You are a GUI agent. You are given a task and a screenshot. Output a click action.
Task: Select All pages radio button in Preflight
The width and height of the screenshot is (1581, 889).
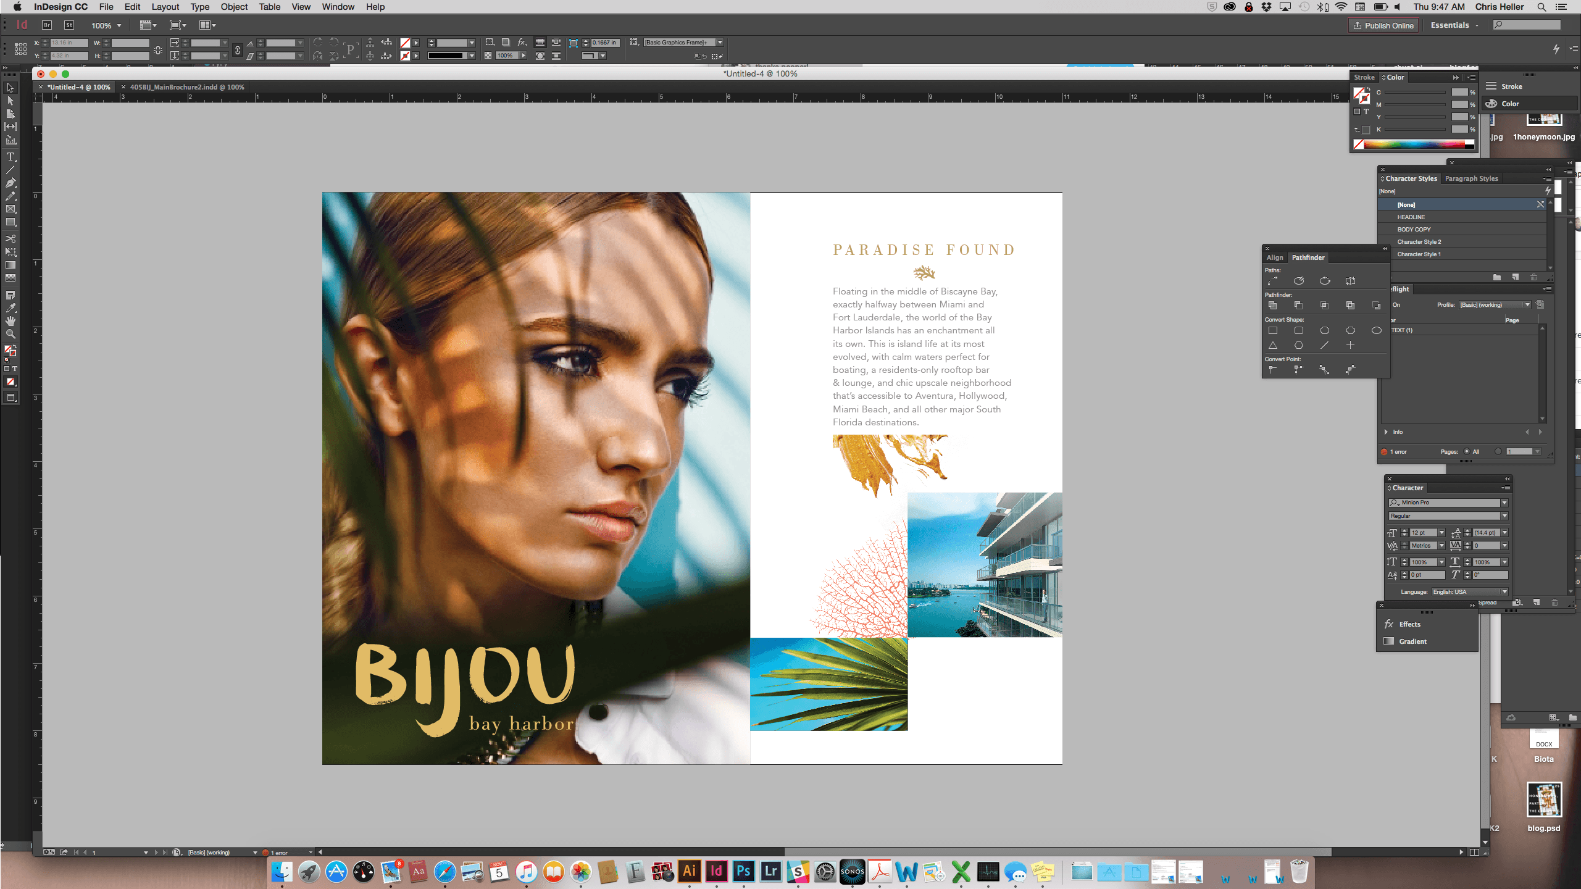[x=1467, y=451]
